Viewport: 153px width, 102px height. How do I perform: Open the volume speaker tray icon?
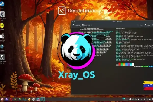coord(138,99)
